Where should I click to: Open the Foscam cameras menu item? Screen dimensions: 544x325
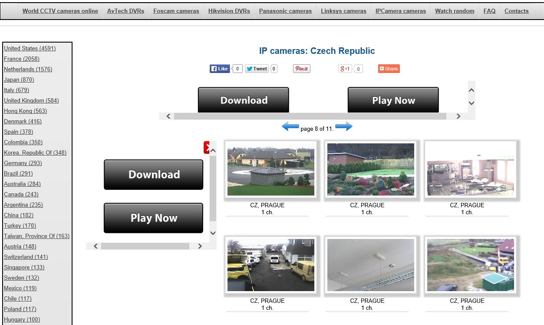(x=176, y=11)
